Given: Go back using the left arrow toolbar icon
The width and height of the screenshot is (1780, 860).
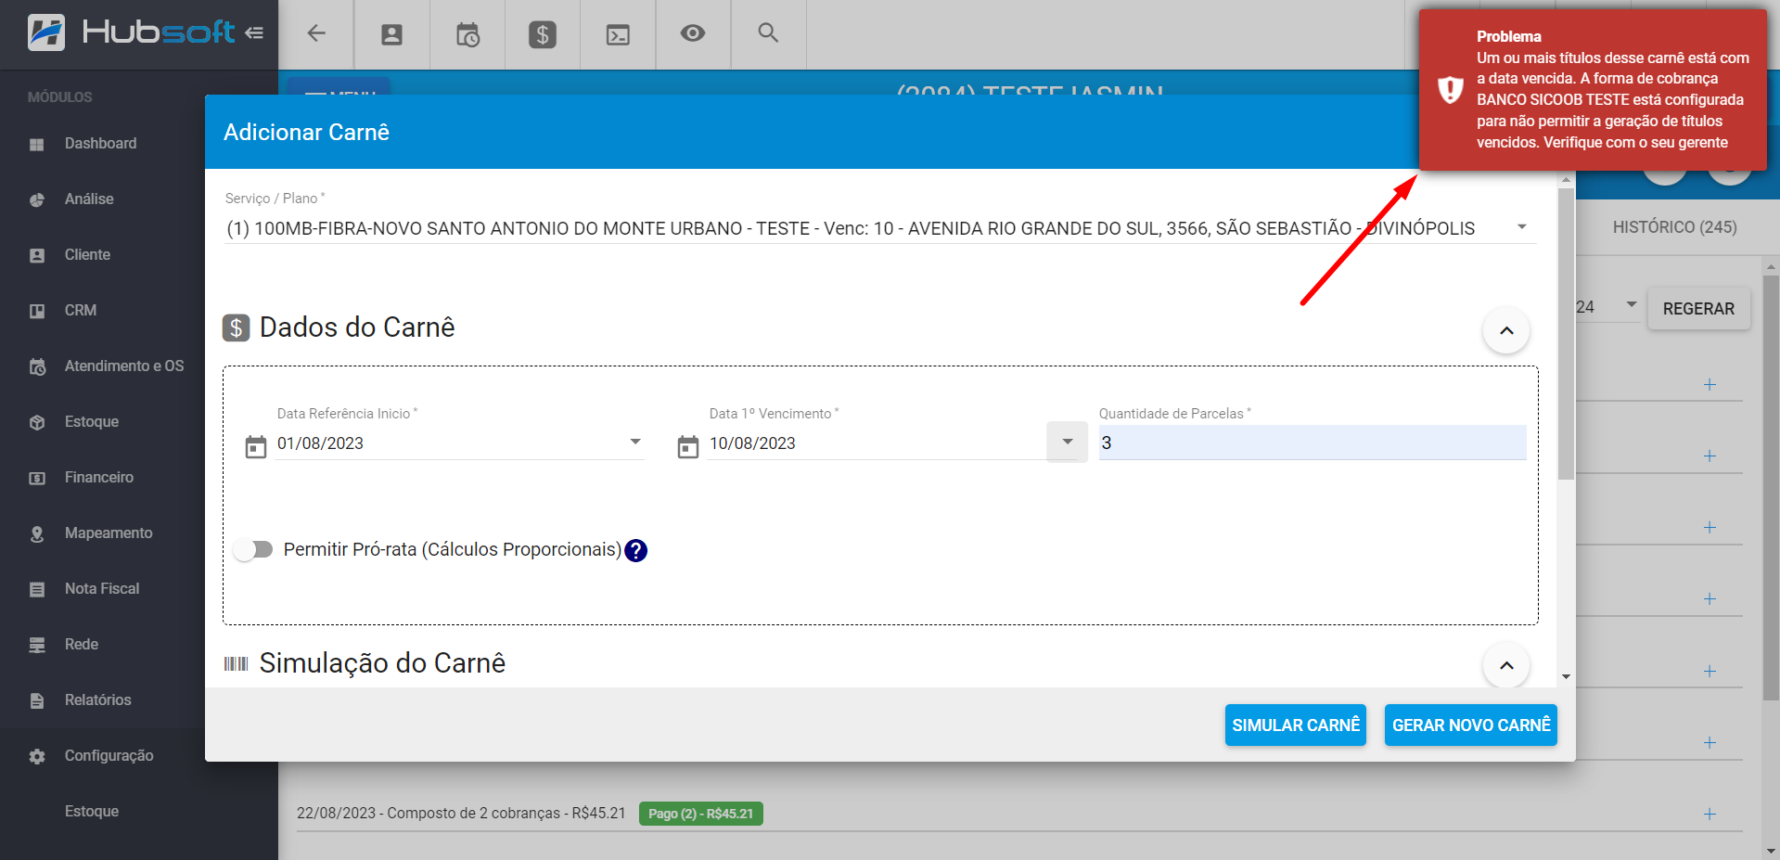Looking at the screenshot, I should [316, 33].
